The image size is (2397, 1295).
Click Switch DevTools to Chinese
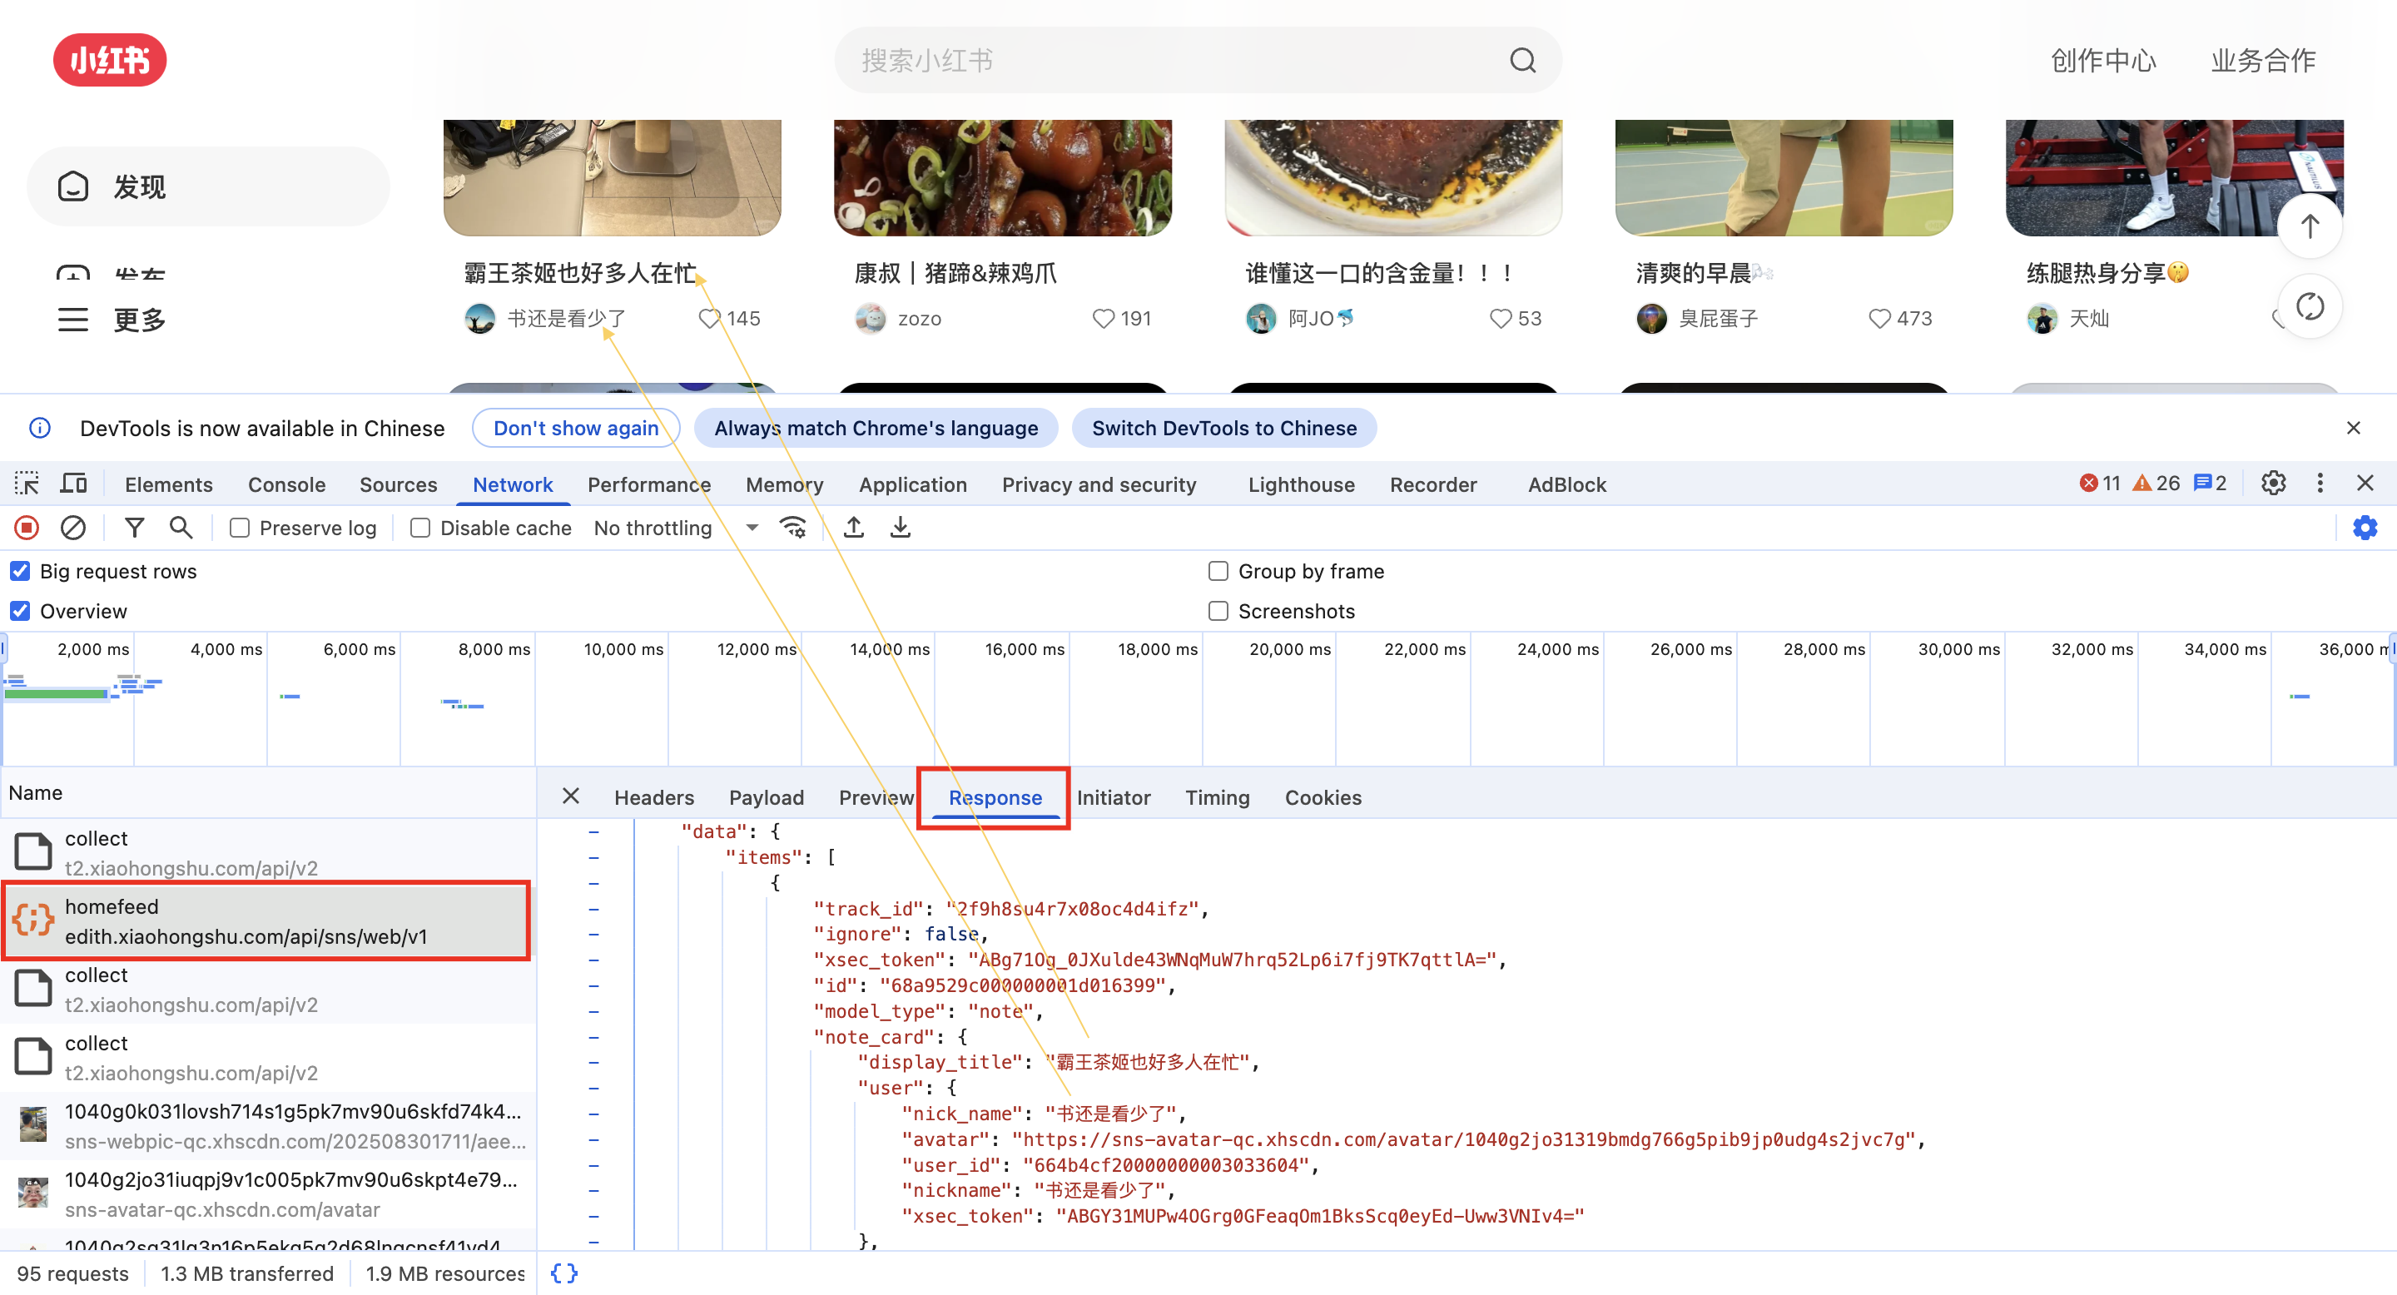click(1223, 428)
